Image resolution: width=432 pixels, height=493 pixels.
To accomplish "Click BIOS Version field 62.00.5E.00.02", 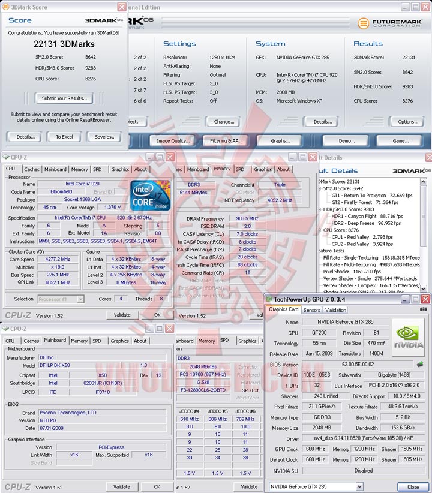I will click(358, 365).
